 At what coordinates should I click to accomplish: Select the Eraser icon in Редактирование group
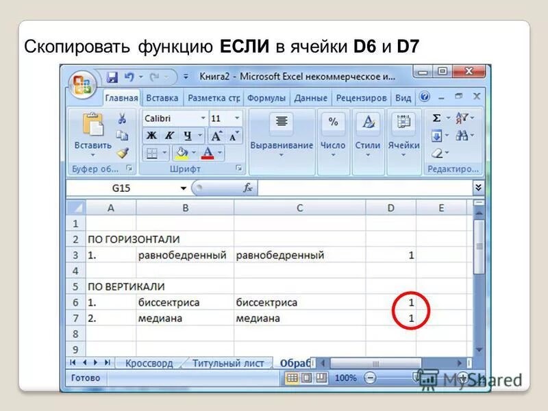pos(436,153)
